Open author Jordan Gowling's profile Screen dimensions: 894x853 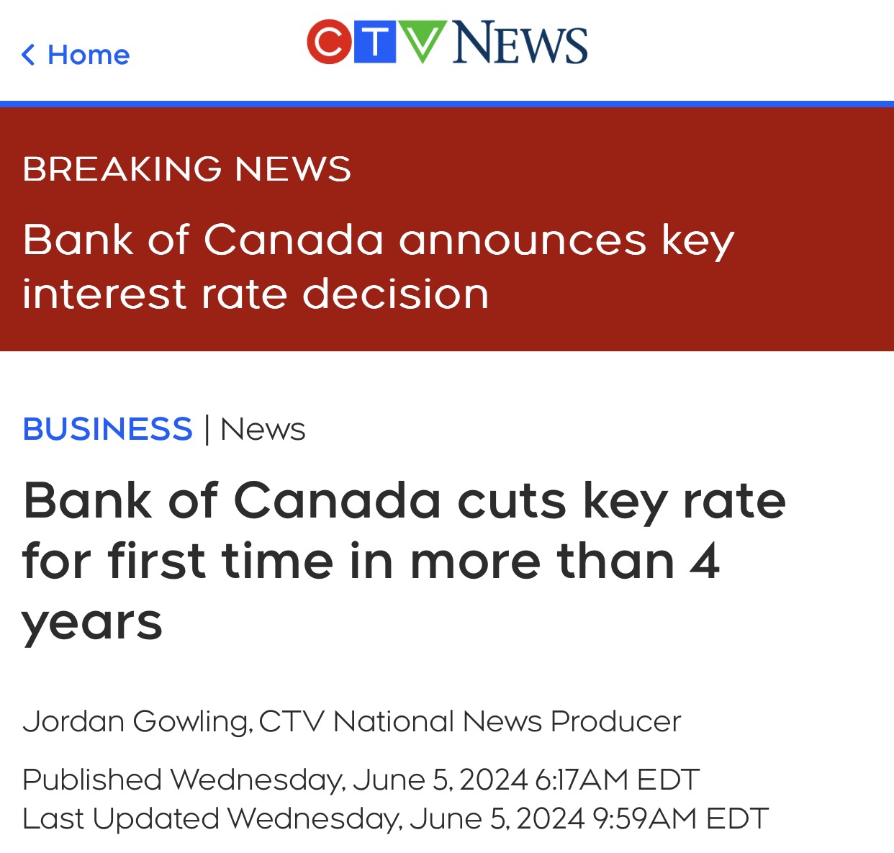137,721
